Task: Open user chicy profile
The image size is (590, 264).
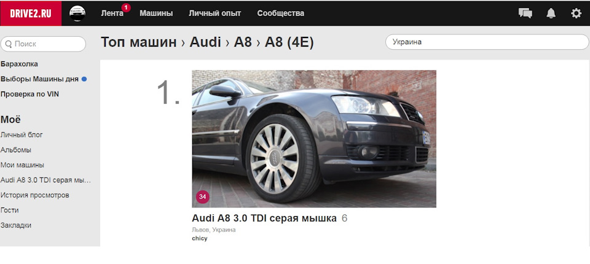Action: (x=199, y=238)
